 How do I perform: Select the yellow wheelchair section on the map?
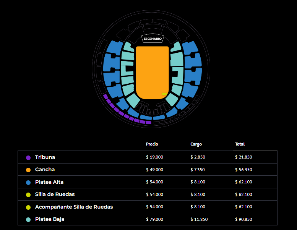(164, 94)
